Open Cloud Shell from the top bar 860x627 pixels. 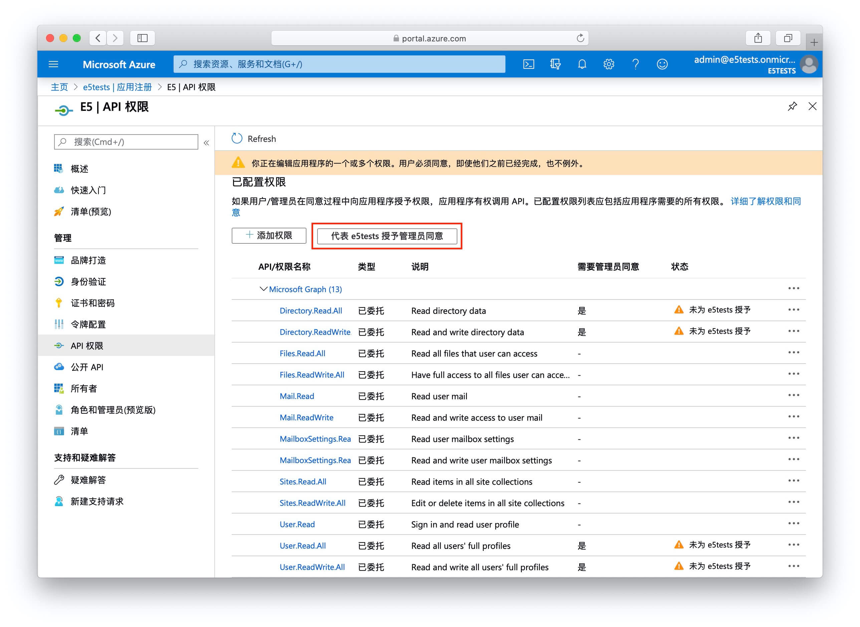tap(528, 64)
